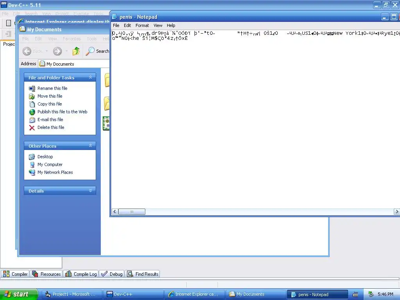
Task: Click the penis - Notepad taskbar button
Action: coord(317,294)
